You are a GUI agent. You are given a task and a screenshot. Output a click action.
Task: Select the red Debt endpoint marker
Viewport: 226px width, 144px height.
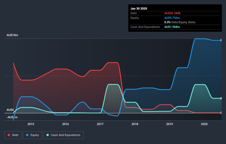(x=221, y=113)
